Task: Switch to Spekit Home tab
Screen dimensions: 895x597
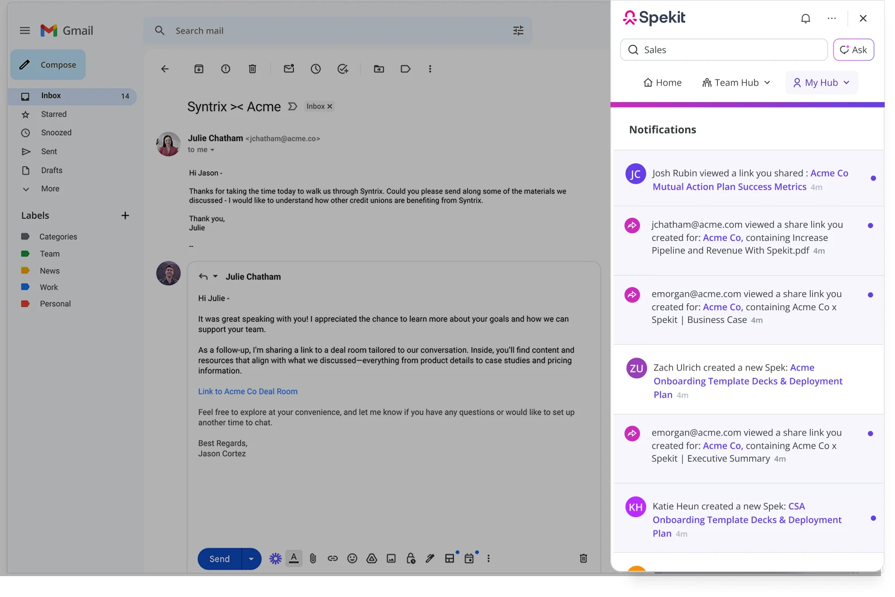Action: (663, 83)
